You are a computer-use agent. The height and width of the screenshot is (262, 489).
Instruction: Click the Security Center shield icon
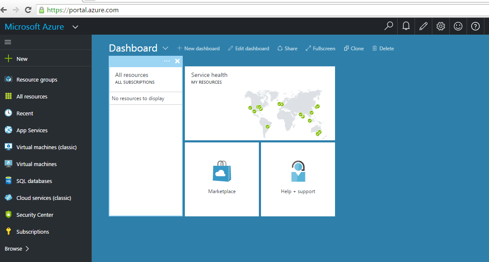point(8,214)
